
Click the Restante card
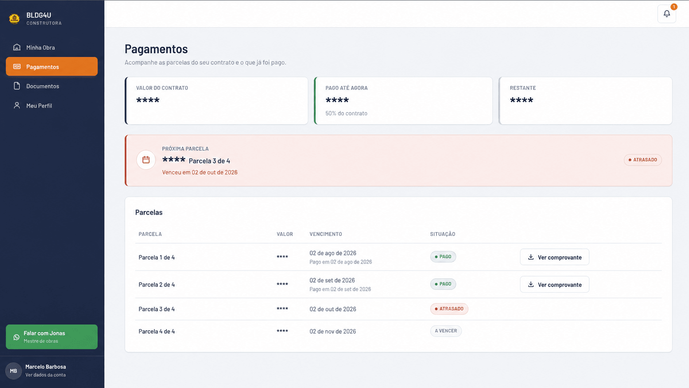585,101
